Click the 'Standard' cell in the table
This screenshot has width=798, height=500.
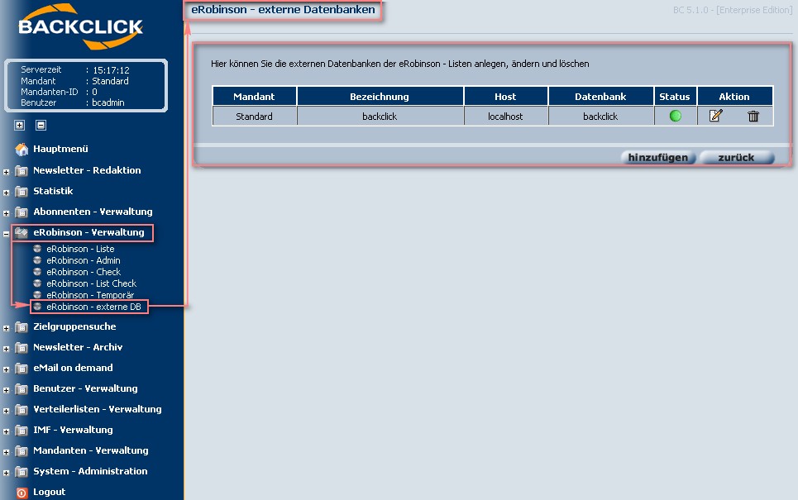coord(254,117)
